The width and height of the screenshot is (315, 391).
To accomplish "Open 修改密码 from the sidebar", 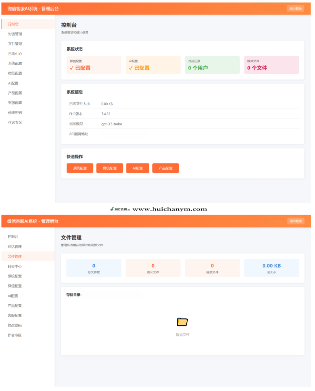I will [x=15, y=112].
